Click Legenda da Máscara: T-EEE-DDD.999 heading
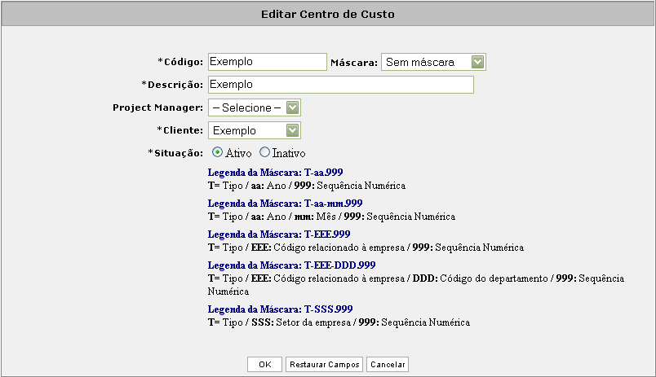Image resolution: width=656 pixels, height=377 pixels. click(291, 265)
